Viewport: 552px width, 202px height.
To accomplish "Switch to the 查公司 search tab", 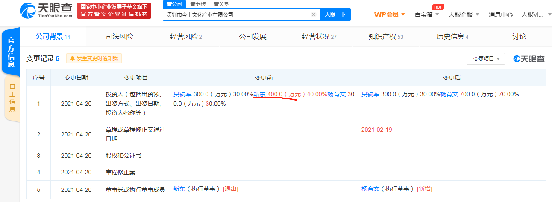I will [174, 4].
